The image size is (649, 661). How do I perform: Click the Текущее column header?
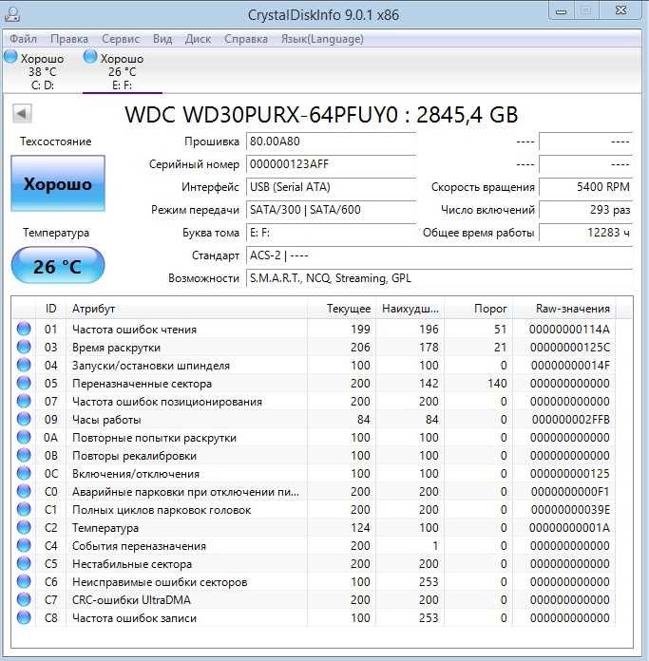(x=341, y=309)
